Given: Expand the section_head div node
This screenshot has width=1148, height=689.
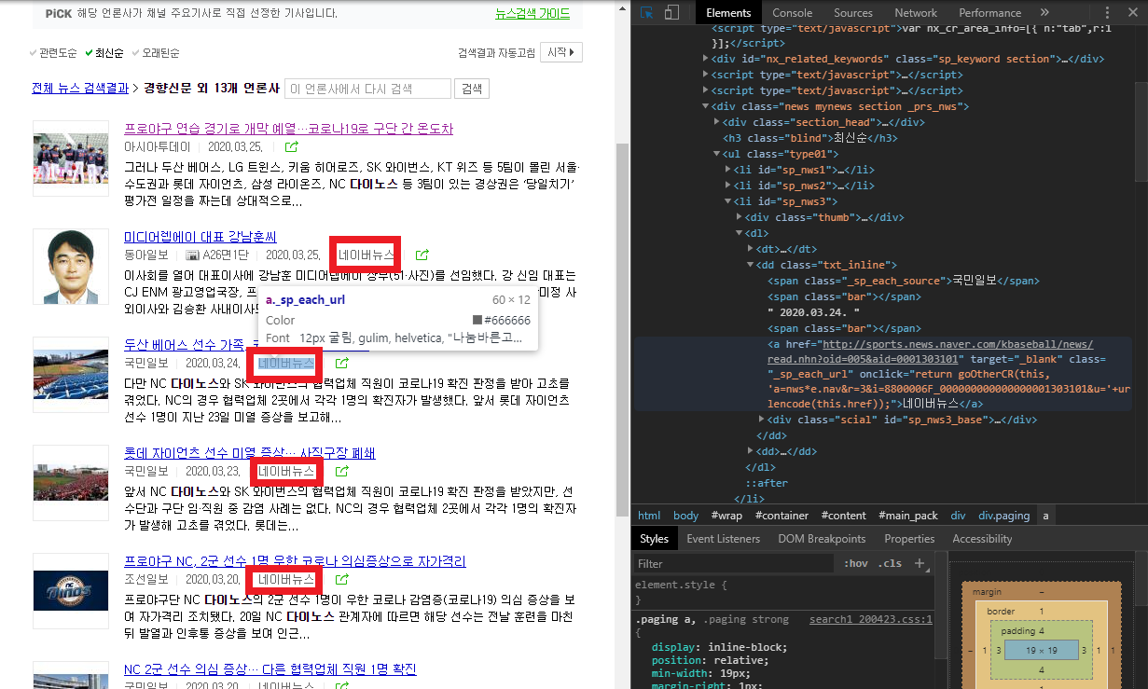Looking at the screenshot, I should pyautogui.click(x=716, y=122).
